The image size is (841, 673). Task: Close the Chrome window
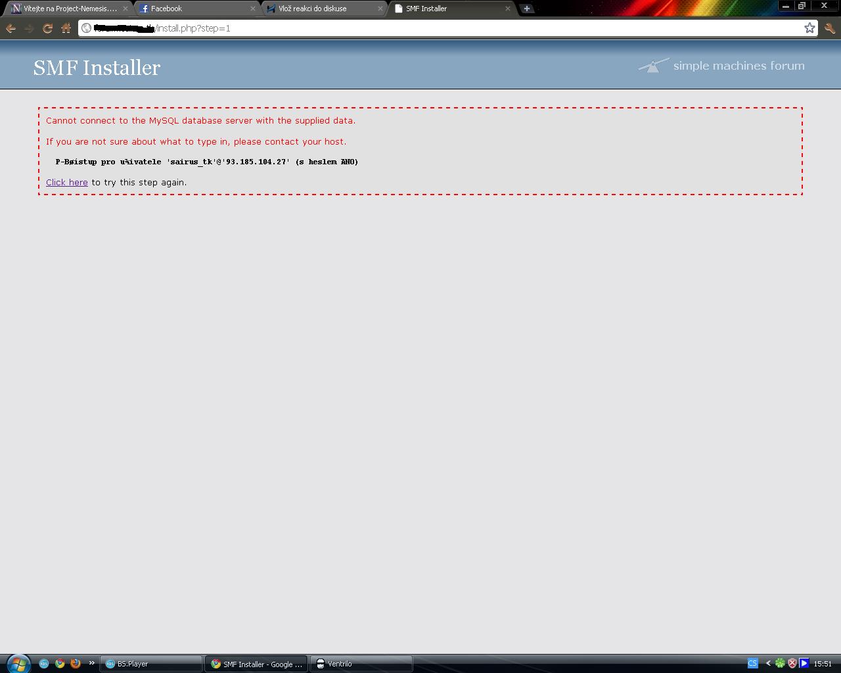(x=824, y=5)
